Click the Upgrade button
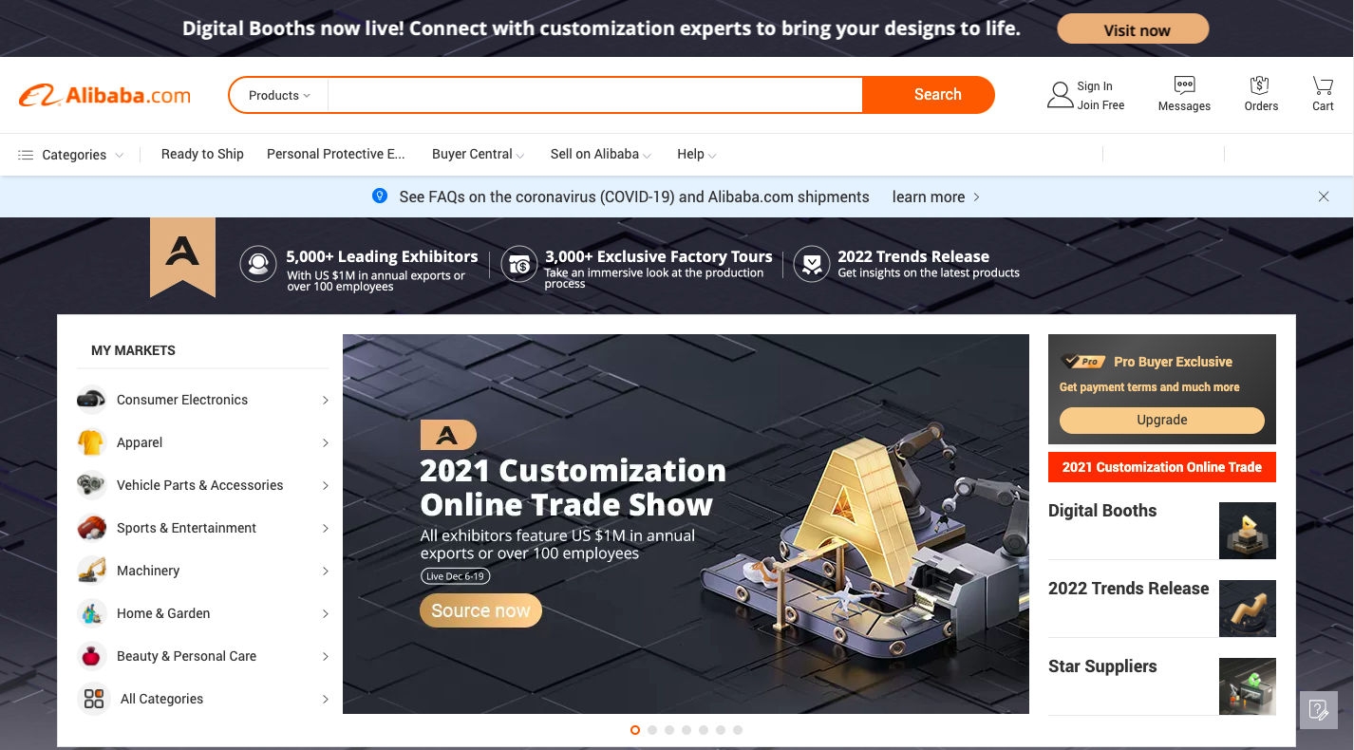 1162,420
